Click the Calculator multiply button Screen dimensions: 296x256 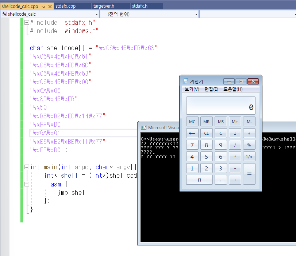(x=235, y=157)
